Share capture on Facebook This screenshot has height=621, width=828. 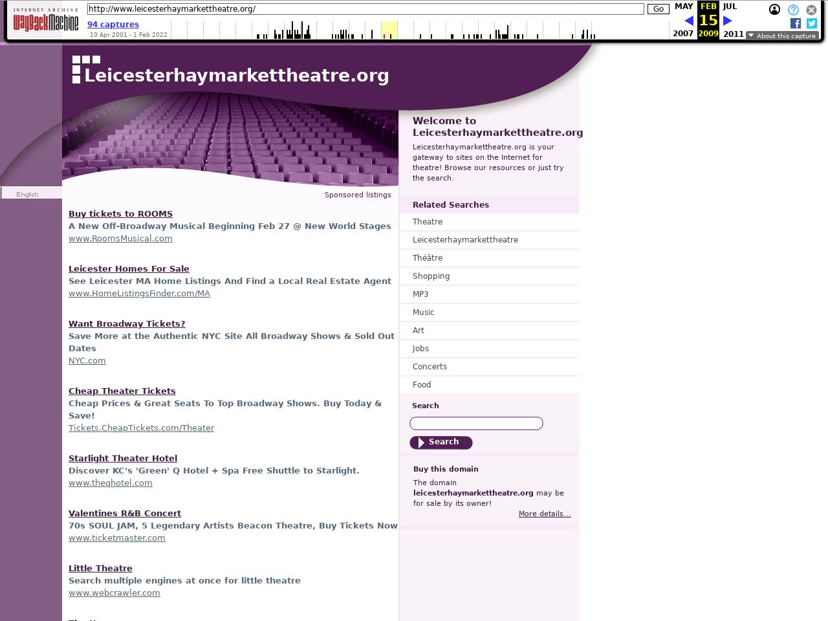coord(796,23)
